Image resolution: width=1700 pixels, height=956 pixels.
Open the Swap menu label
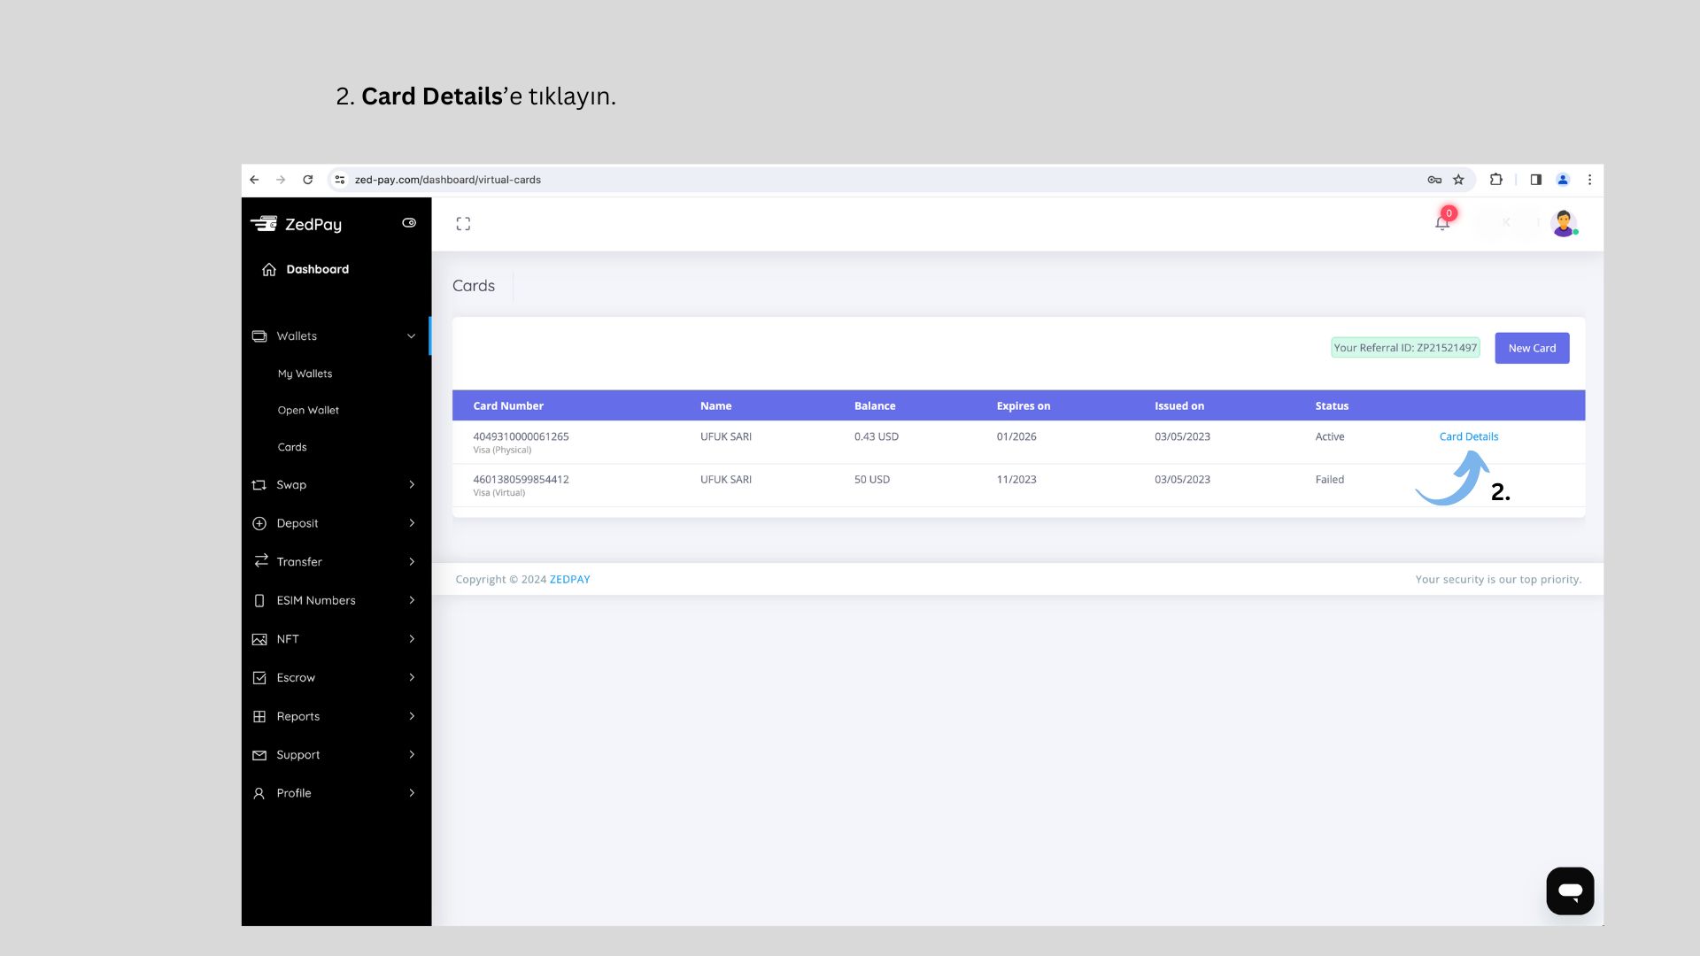coord(291,485)
